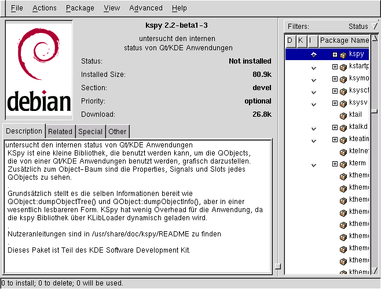Toggle the install status marker for kterm
The image size is (381, 289).
313,164
